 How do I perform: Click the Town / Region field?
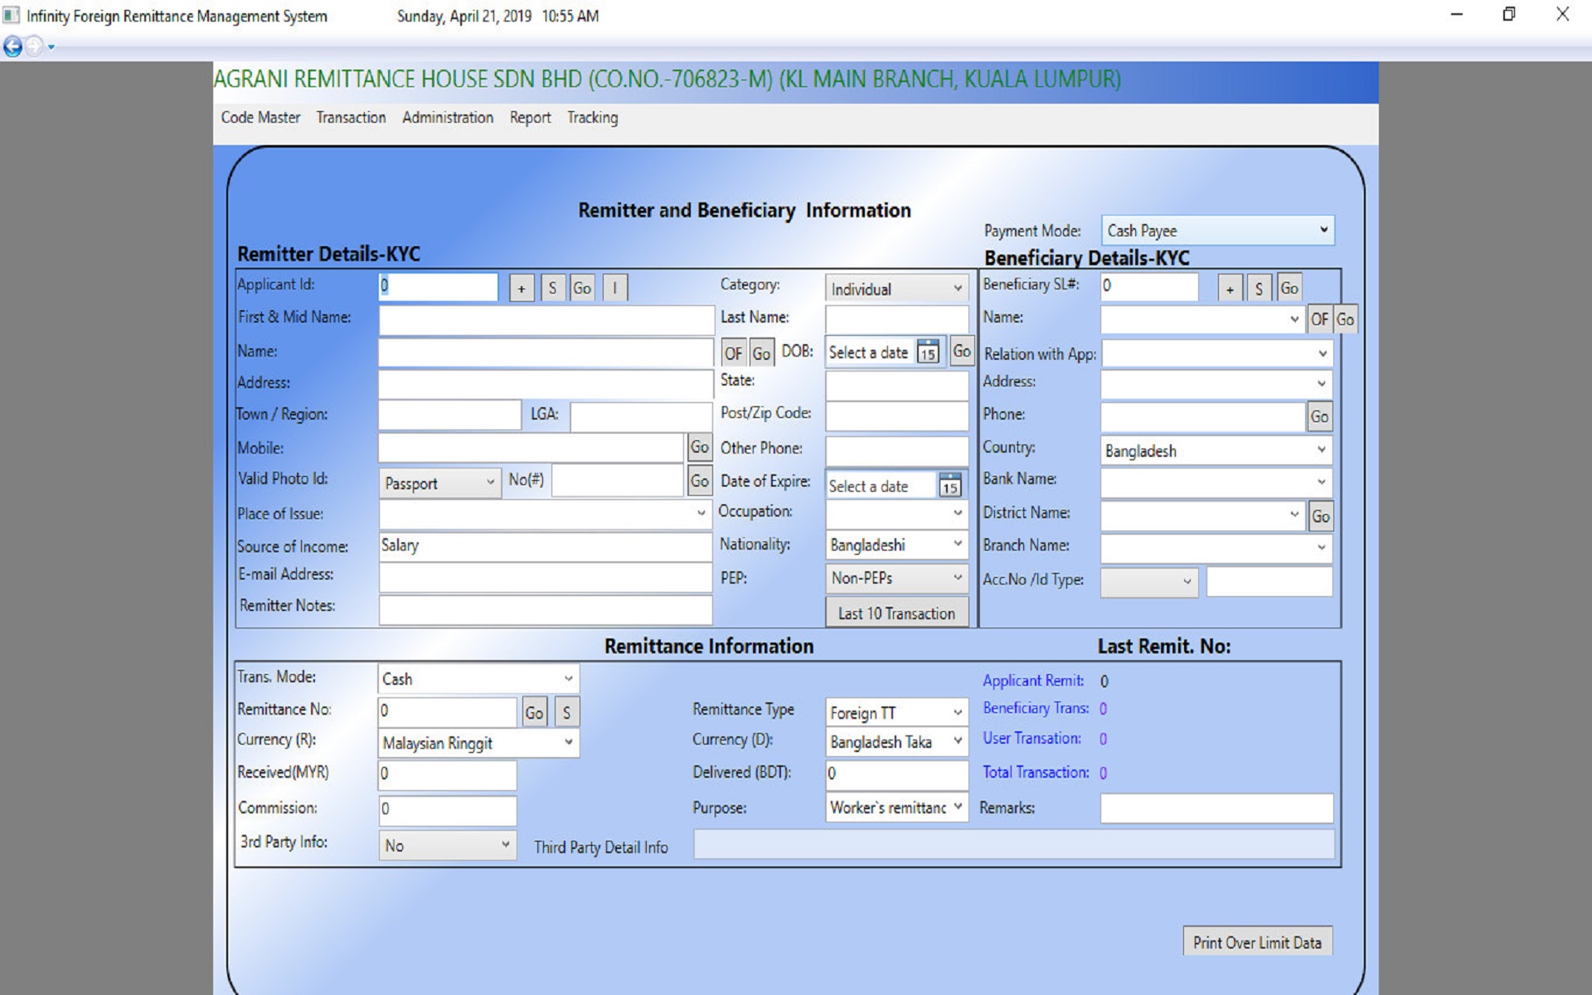click(x=449, y=415)
